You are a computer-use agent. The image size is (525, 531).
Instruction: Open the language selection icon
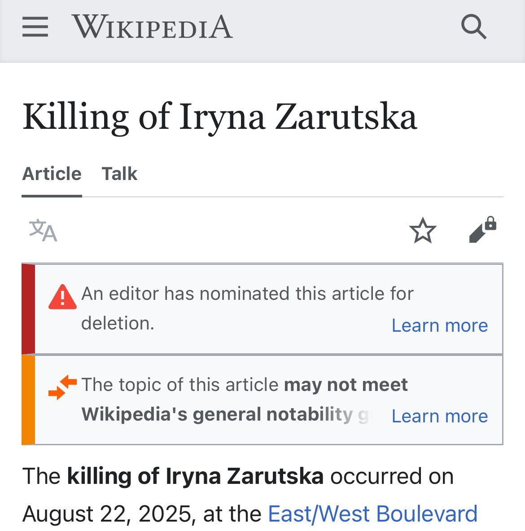point(43,230)
